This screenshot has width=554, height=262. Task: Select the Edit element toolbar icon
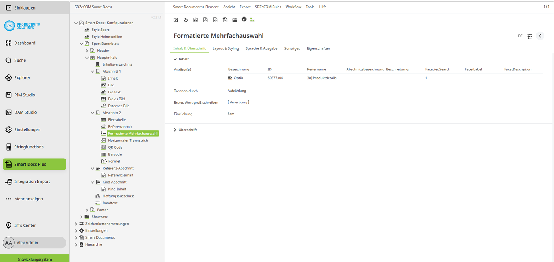[176, 19]
